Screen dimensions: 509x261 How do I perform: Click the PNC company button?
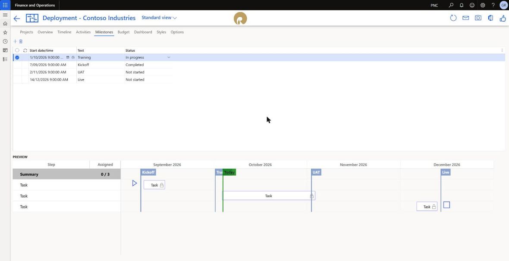point(434,5)
